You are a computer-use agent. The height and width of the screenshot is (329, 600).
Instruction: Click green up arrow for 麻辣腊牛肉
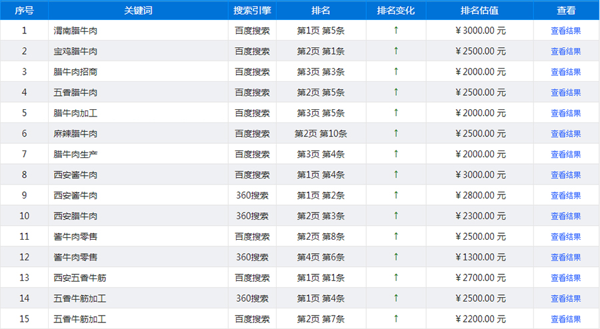point(396,133)
